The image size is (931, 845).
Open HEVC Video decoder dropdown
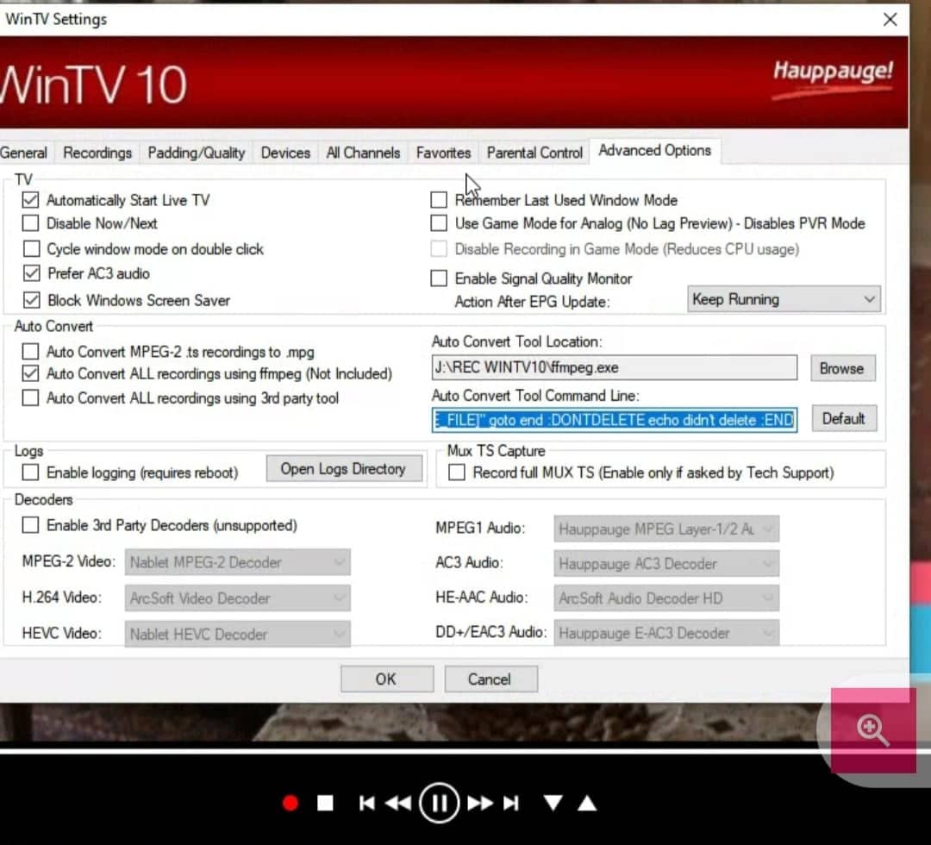[238, 635]
